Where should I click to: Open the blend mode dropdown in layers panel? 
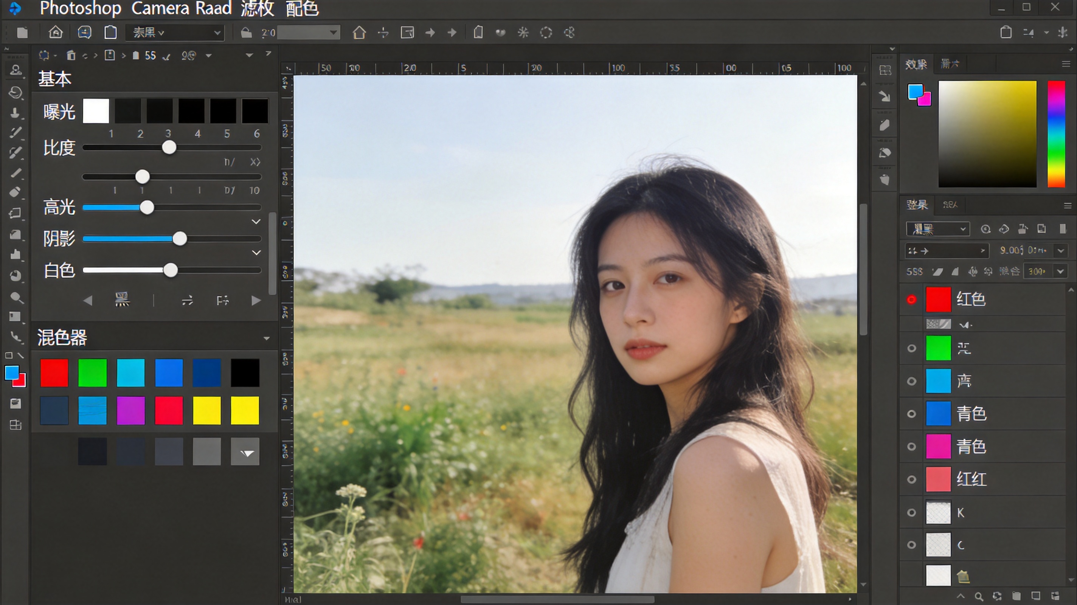pyautogui.click(x=937, y=229)
